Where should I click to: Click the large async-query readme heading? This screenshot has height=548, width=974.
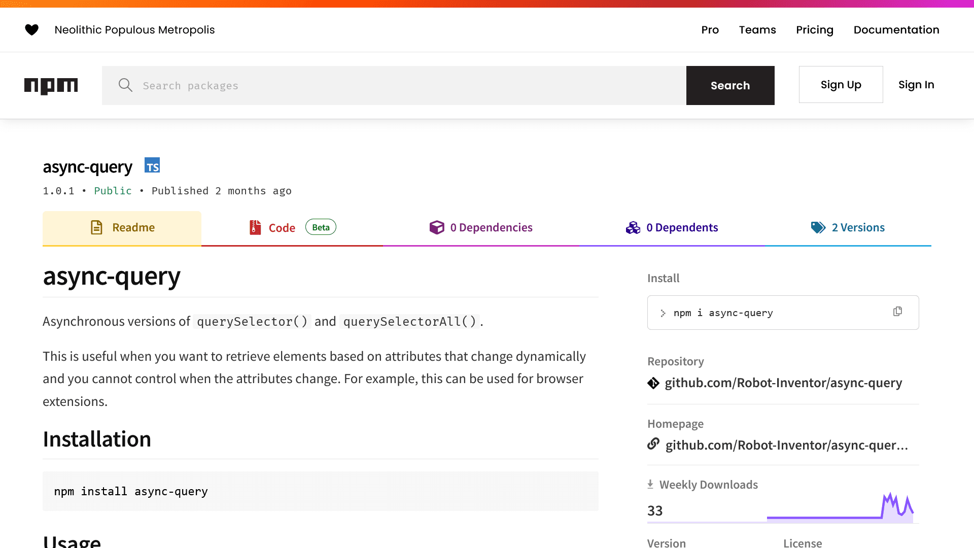coord(112,277)
